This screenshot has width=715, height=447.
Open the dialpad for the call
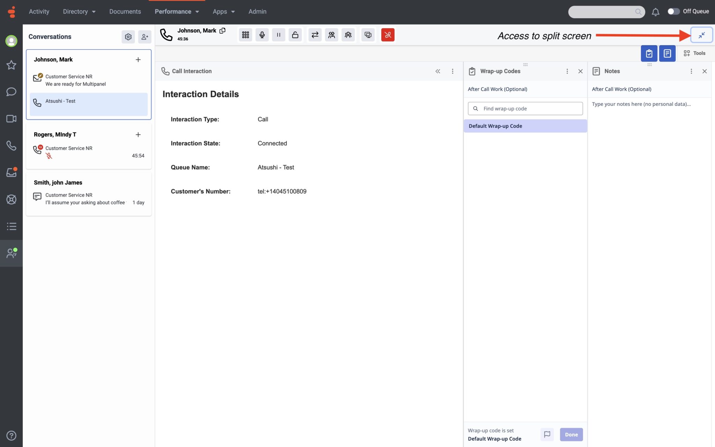pos(245,35)
